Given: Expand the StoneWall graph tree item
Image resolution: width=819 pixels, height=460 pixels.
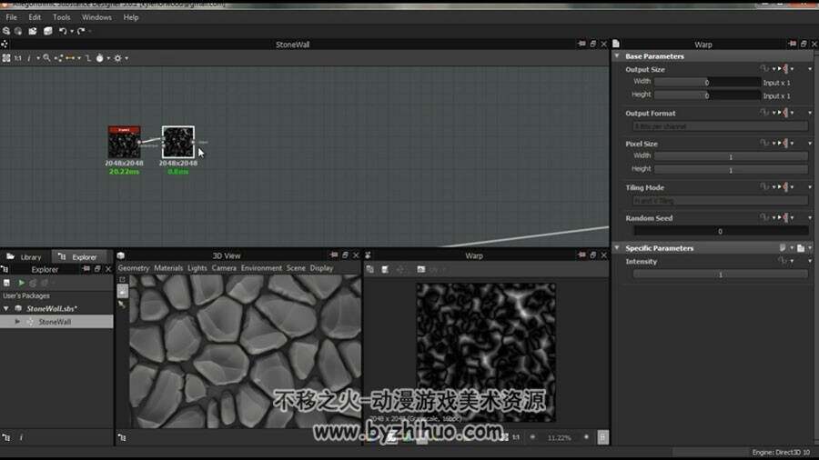Looking at the screenshot, I should pos(17,322).
